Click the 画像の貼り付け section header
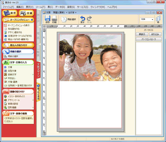This screenshot has width=166, height=142. point(18,92)
